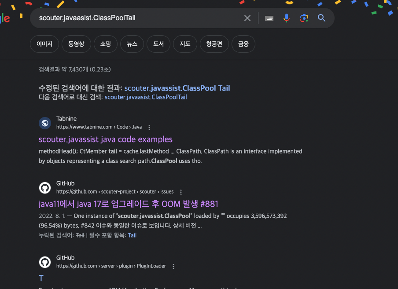Open Google Lens image search
The height and width of the screenshot is (289, 398).
[x=304, y=18]
